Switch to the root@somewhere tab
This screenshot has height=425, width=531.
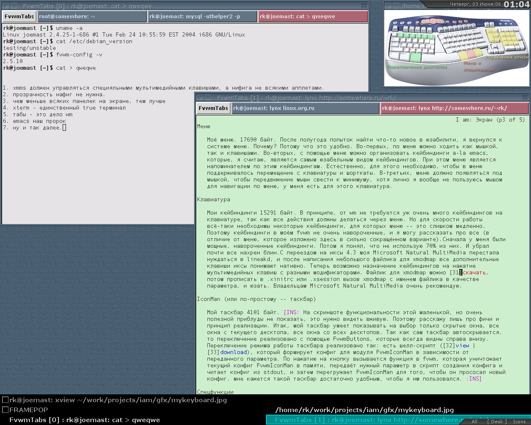[x=92, y=17]
